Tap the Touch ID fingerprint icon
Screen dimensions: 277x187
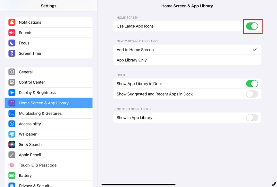pos(12,165)
